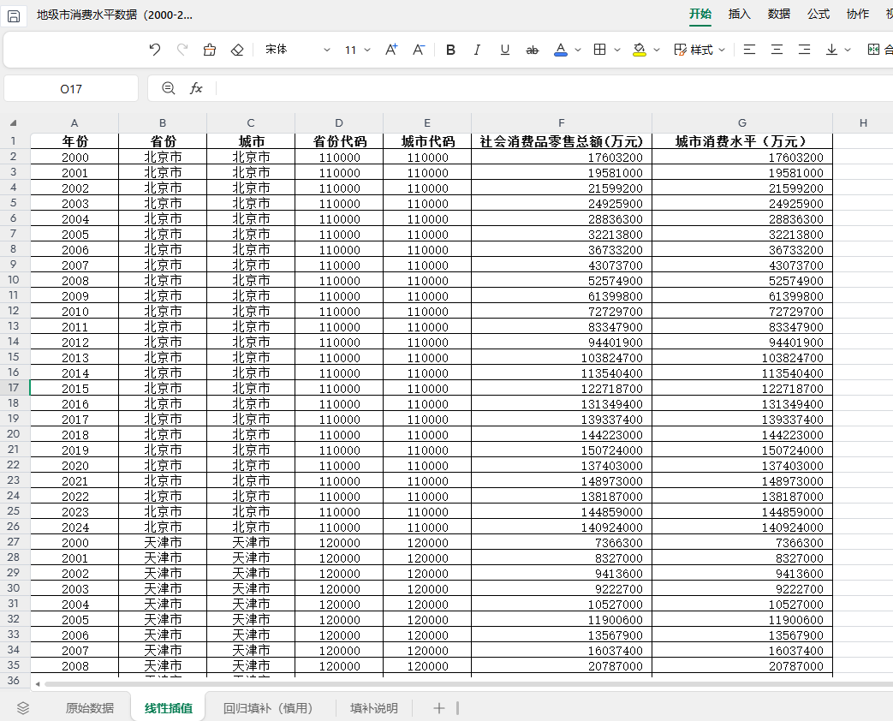This screenshot has width=893, height=721.
Task: Open the 公式 ribbon tab
Action: tap(819, 15)
